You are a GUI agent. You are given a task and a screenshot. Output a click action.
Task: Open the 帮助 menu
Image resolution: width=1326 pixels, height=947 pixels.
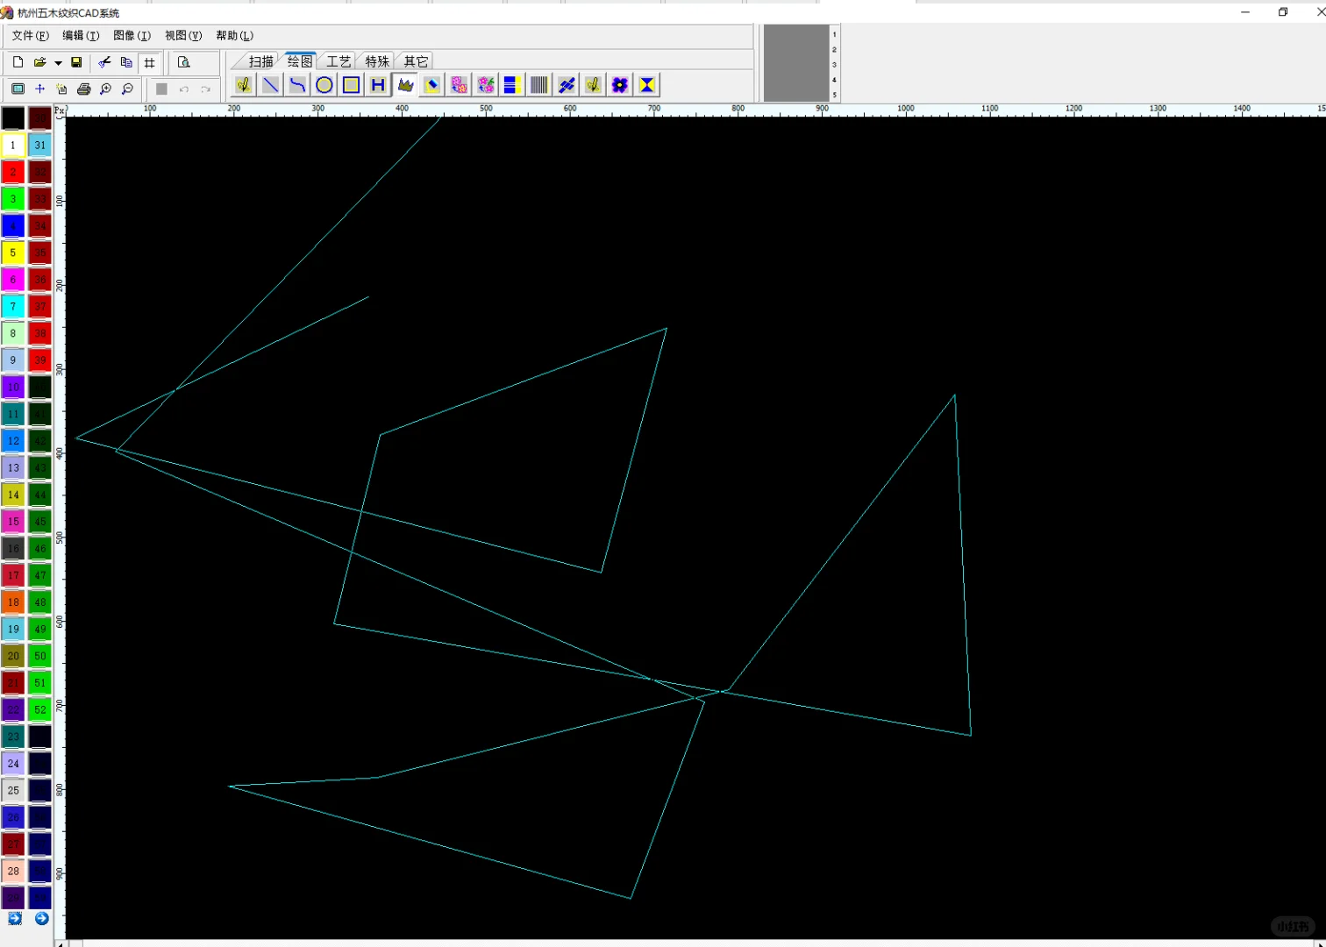click(x=234, y=36)
